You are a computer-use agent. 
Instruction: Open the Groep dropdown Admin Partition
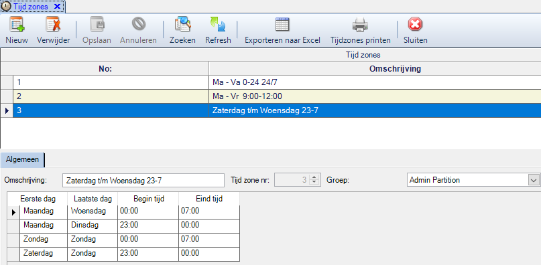coord(534,180)
